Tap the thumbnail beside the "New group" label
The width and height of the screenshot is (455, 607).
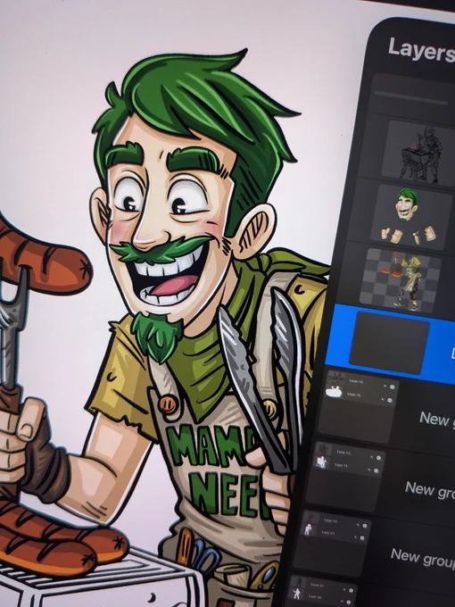pos(332,545)
